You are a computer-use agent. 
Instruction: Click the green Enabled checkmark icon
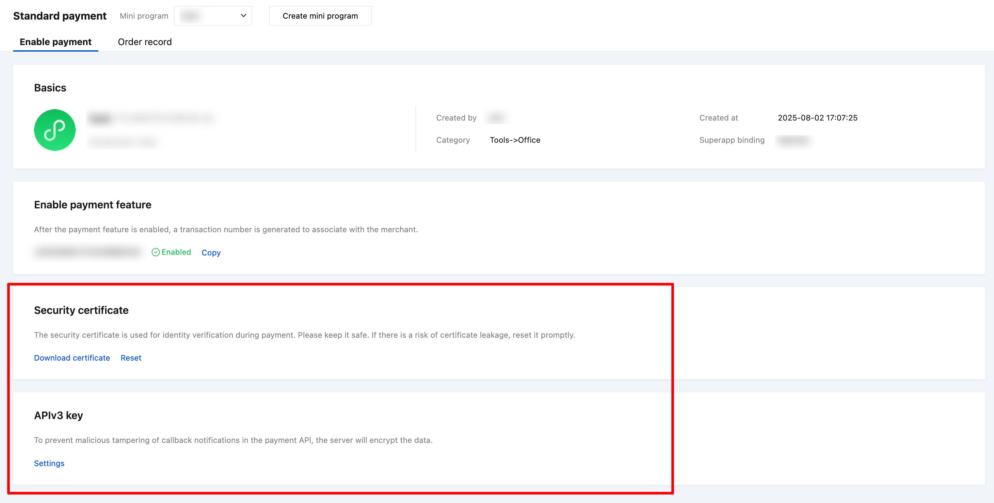[x=155, y=252]
